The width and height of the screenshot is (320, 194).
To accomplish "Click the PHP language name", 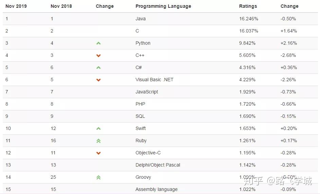I will [x=140, y=104].
